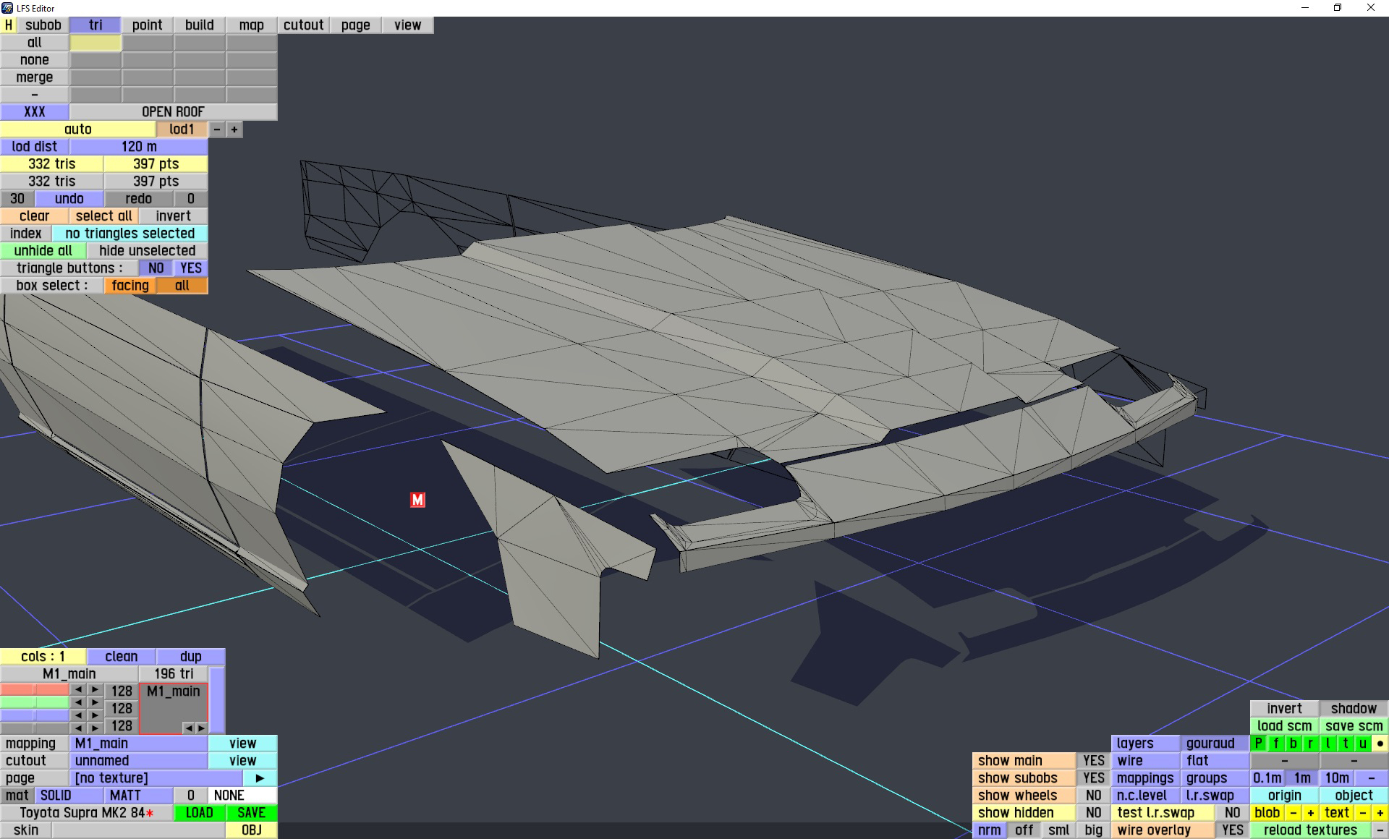Open the cutout unnamed selector
1389x839 pixels.
click(138, 760)
